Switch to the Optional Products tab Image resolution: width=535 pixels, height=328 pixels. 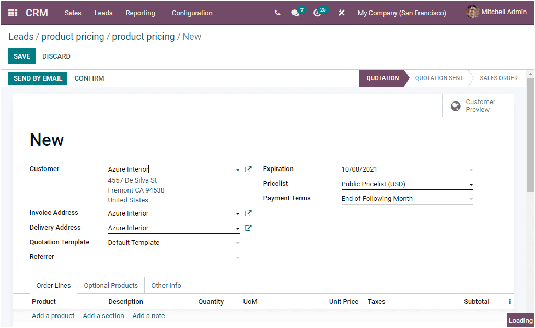click(110, 285)
